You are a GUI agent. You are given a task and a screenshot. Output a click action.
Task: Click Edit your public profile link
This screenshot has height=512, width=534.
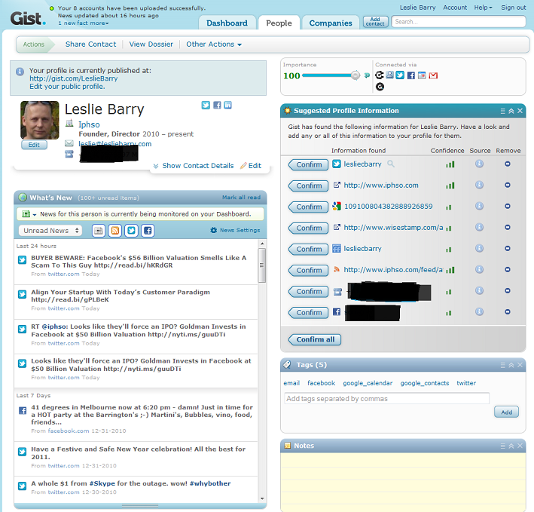[x=67, y=87]
